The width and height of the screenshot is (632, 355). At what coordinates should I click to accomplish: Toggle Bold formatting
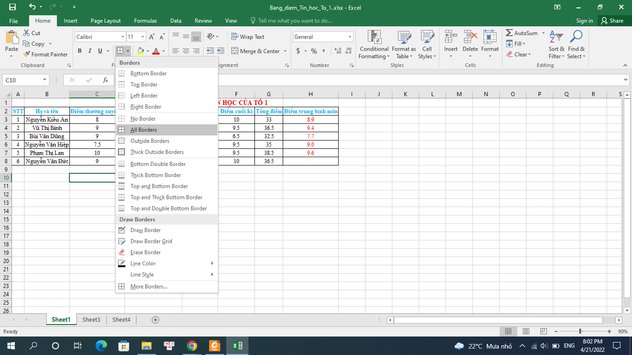tap(80, 51)
